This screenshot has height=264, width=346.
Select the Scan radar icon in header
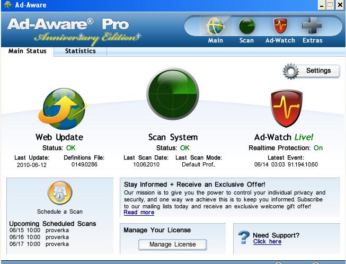(x=246, y=27)
